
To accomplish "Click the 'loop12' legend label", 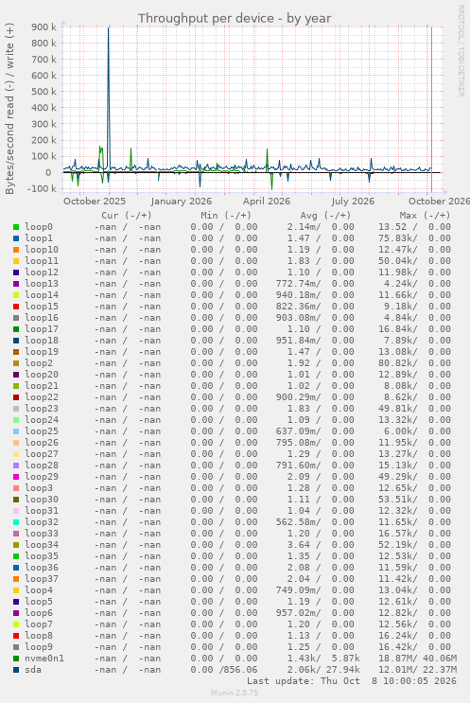I will [42, 272].
